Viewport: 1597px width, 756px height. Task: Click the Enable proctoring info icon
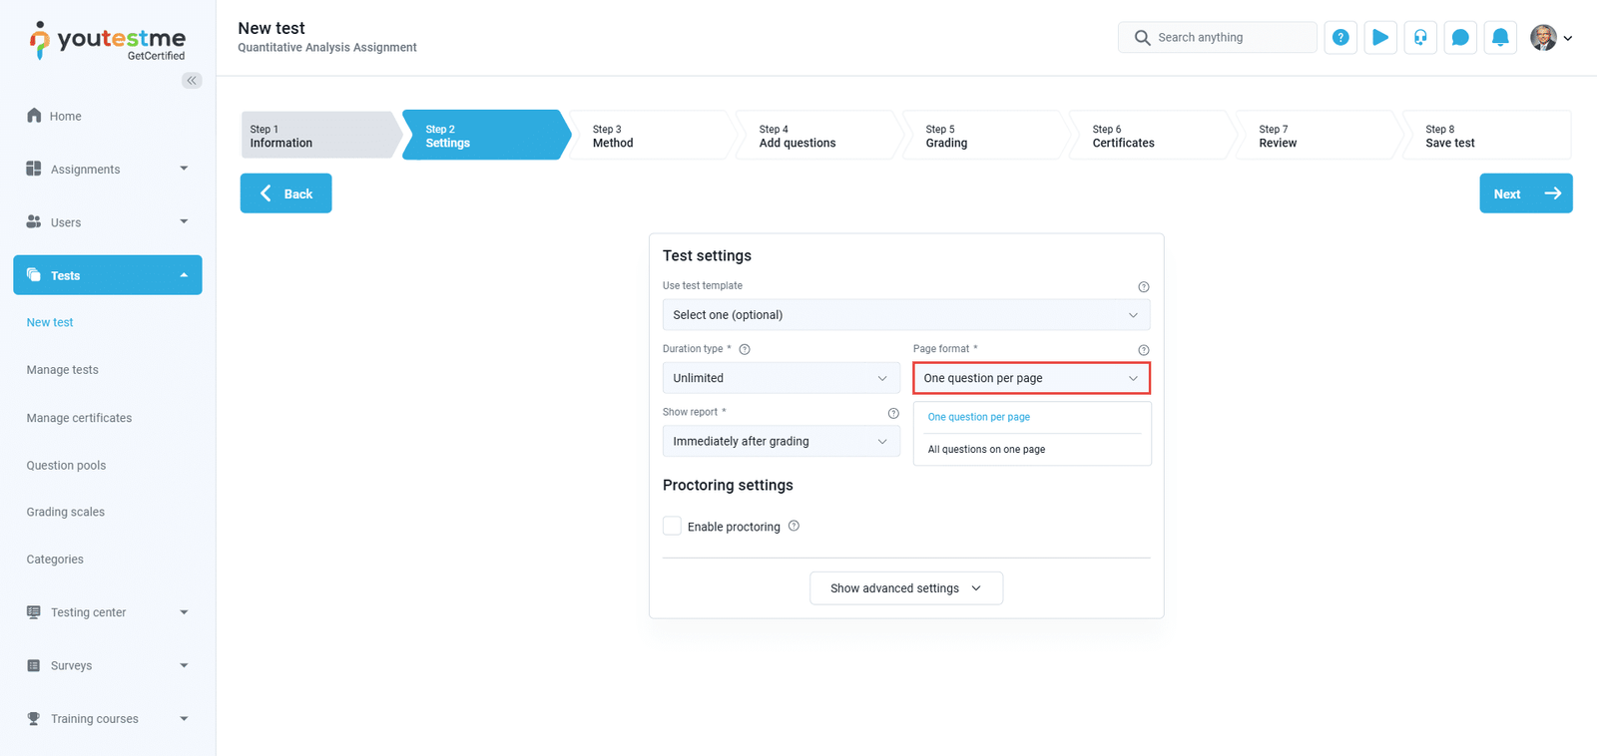tap(794, 526)
